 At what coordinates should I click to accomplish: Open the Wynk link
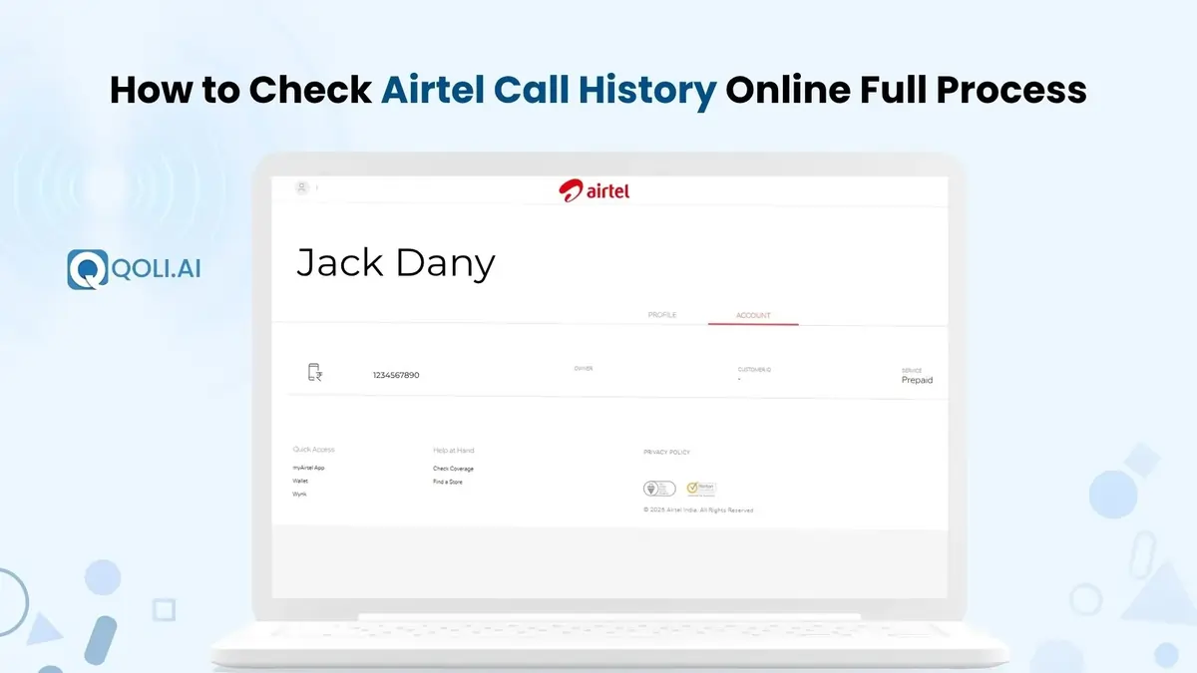[x=299, y=494]
